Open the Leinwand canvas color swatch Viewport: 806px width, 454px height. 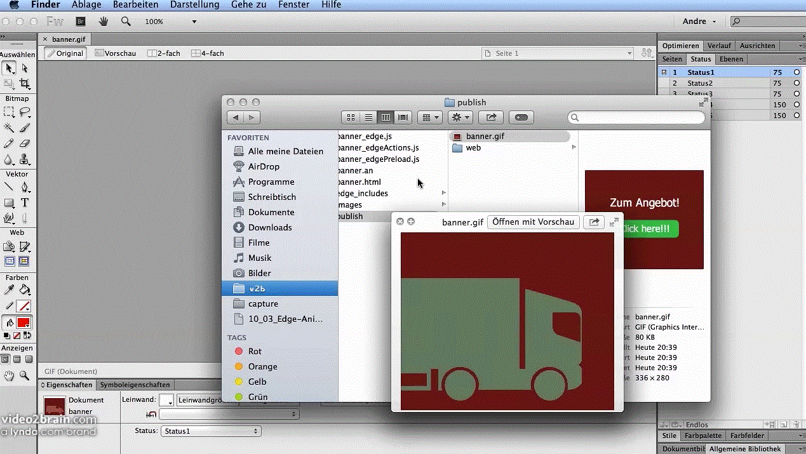(x=166, y=400)
